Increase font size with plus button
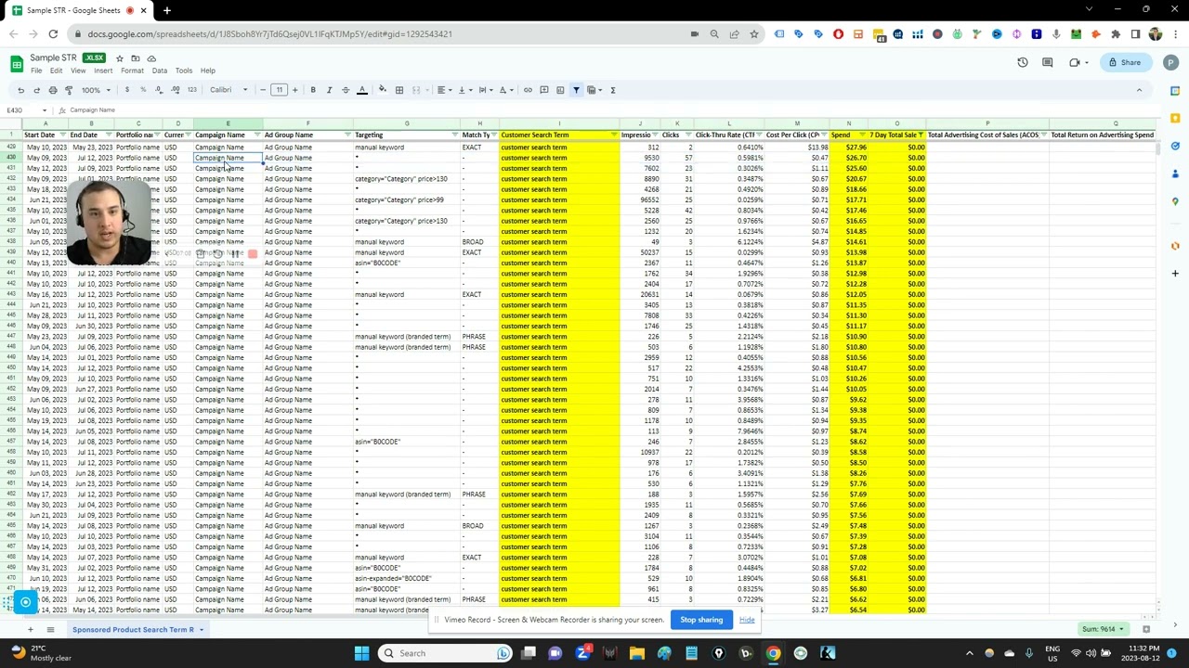The width and height of the screenshot is (1189, 668). [x=294, y=90]
